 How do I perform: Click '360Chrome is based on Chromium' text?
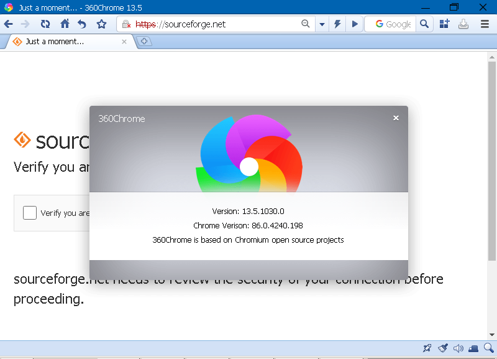[x=248, y=240]
